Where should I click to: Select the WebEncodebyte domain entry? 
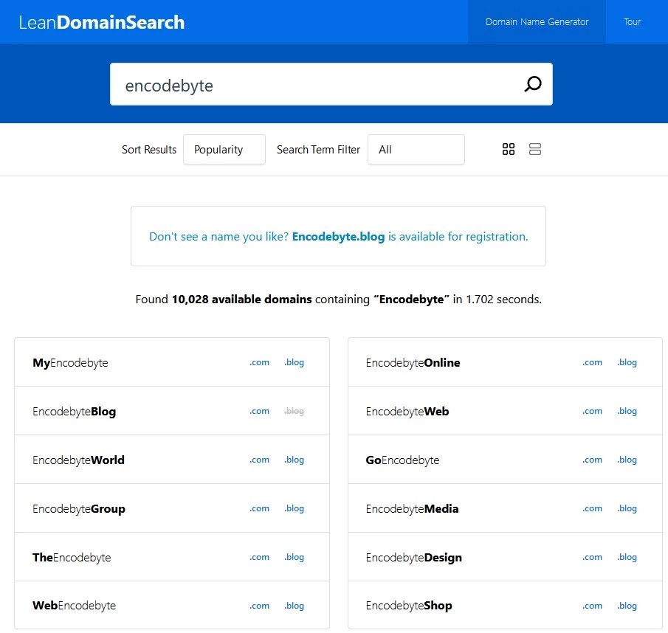[x=74, y=606]
